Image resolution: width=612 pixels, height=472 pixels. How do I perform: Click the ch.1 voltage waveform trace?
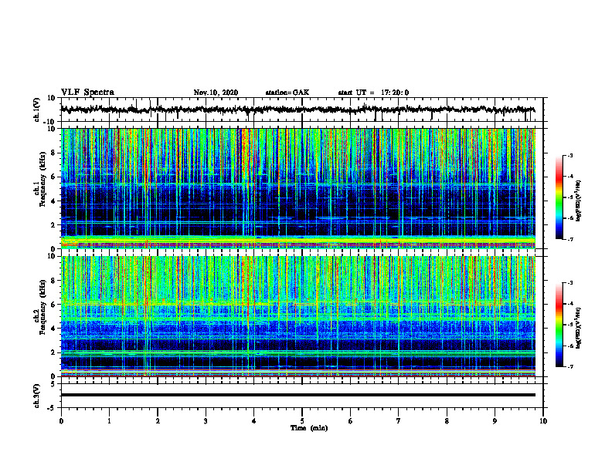click(297, 110)
